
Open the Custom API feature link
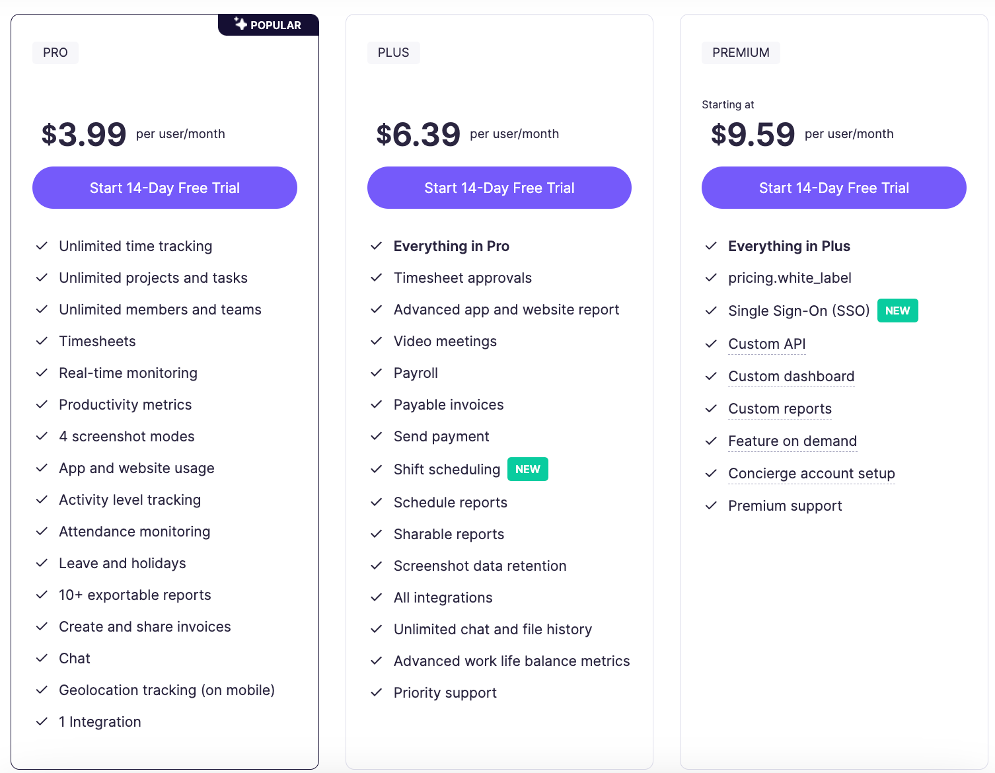(x=766, y=344)
